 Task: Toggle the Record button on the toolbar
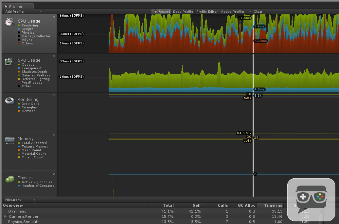(x=161, y=11)
